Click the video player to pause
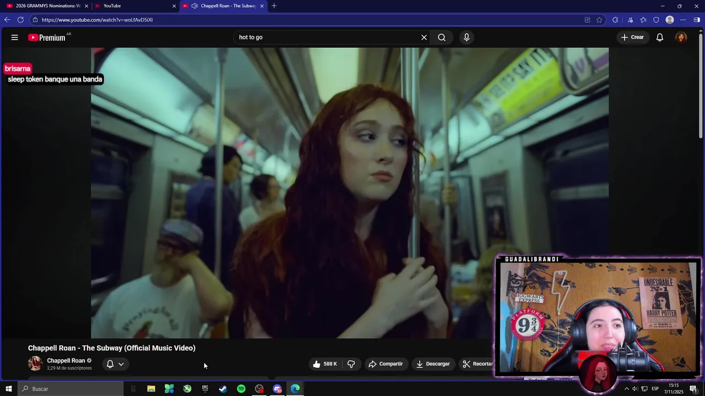The image size is (705, 396). click(350, 193)
